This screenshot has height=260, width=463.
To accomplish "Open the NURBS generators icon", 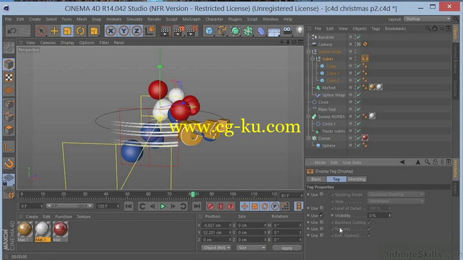I will click(236, 31).
